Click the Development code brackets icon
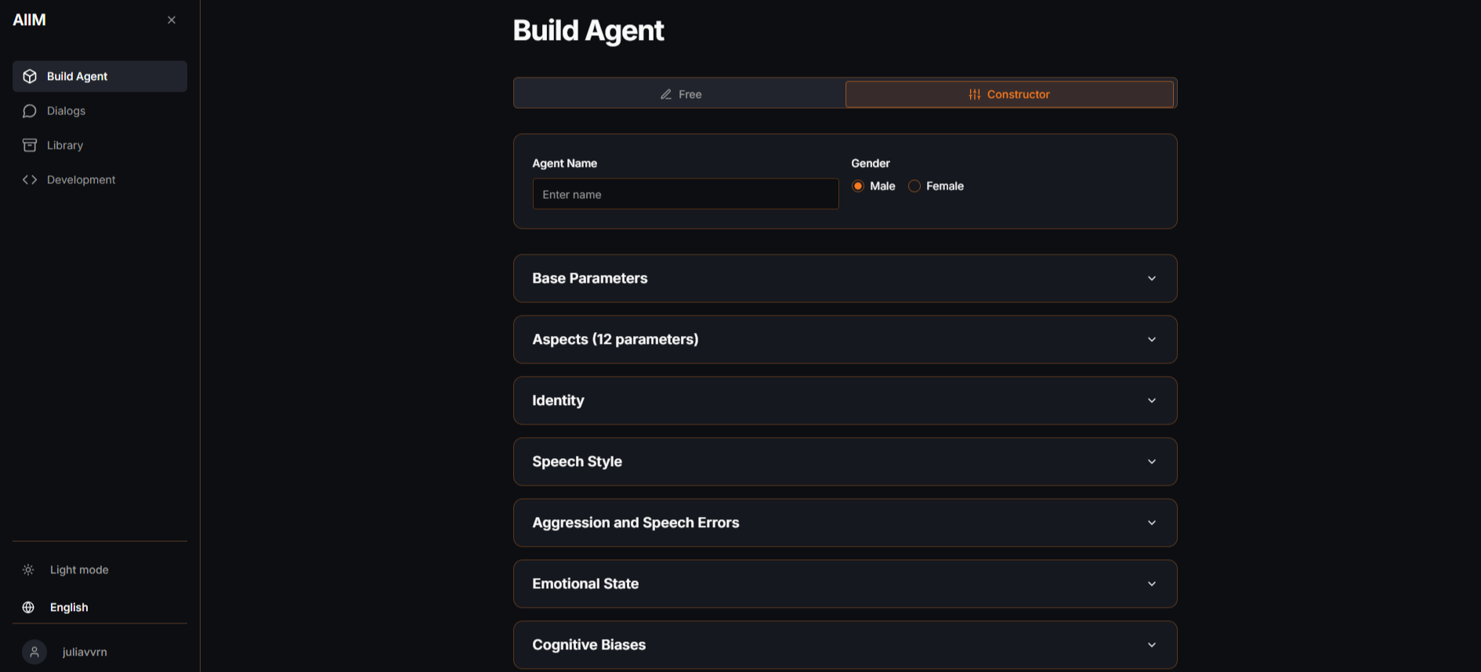Image resolution: width=1481 pixels, height=672 pixels. (30, 179)
